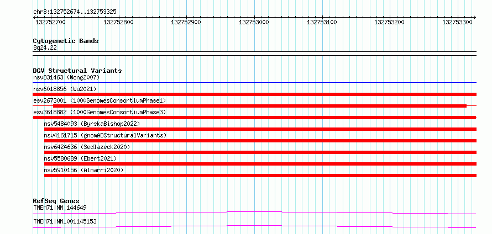Viewport: 492px width, 234px height.
Task: Click ruler tick label 132753200
Action: 389,22
